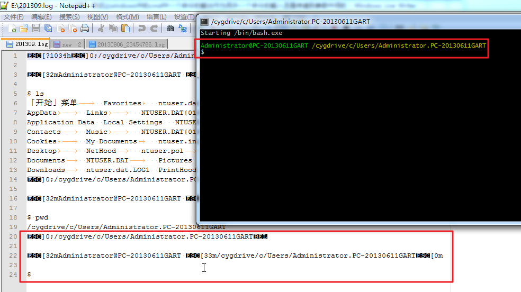The width and height of the screenshot is (521, 292).
Task: Click the Close All documents icon
Action: point(73,29)
